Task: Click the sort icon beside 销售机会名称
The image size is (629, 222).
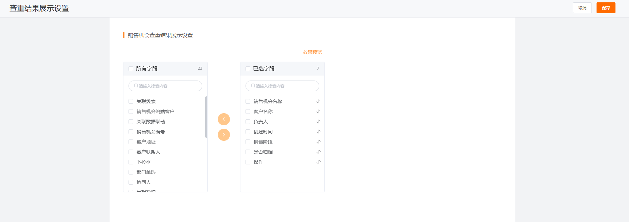Action: (x=318, y=101)
